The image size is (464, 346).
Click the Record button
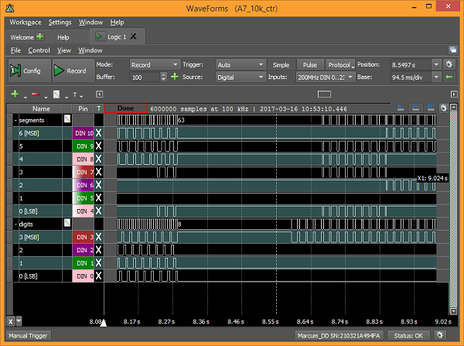[x=73, y=70]
